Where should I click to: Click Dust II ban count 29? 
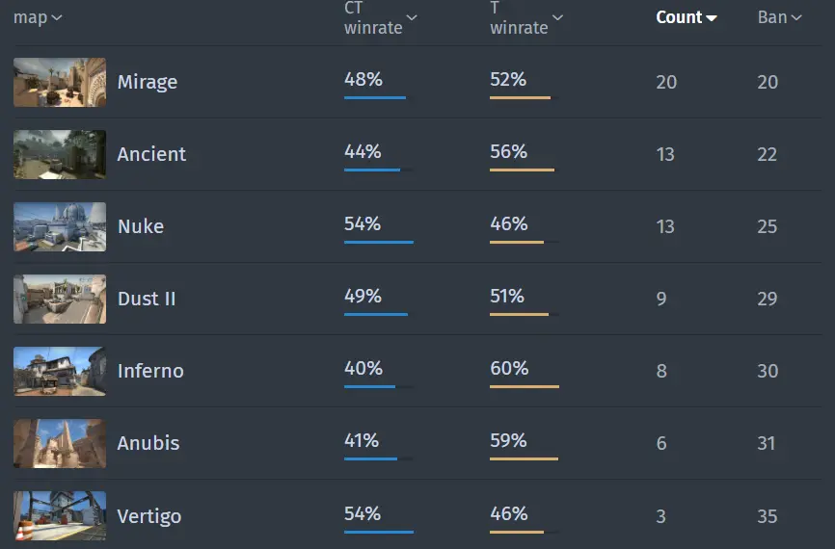point(768,299)
